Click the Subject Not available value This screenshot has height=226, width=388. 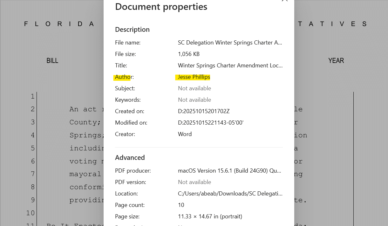(194, 88)
